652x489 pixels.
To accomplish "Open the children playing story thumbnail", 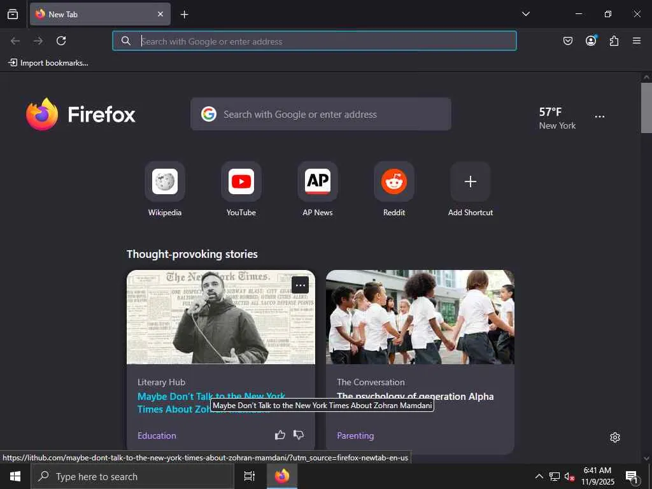I will 420,317.
